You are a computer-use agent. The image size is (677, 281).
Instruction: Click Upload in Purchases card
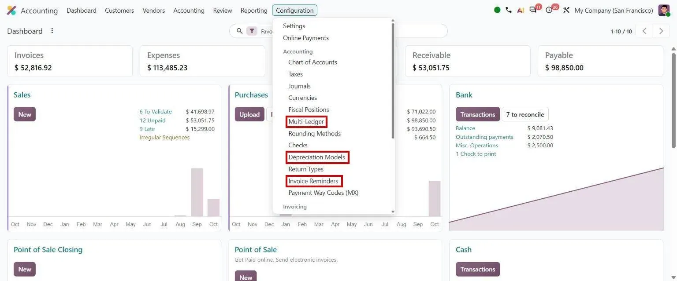[x=249, y=114]
